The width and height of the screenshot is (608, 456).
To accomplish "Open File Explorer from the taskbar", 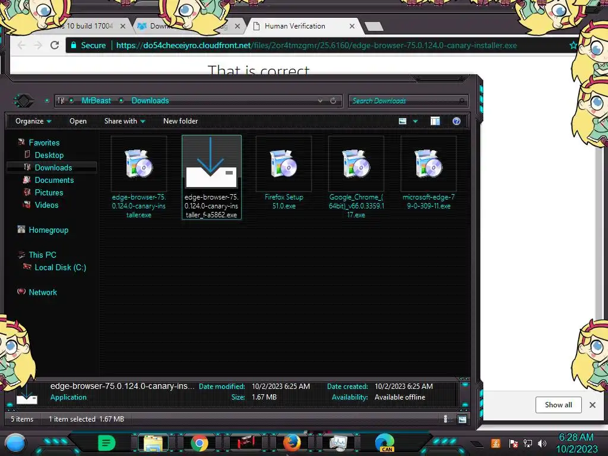I will (153, 443).
